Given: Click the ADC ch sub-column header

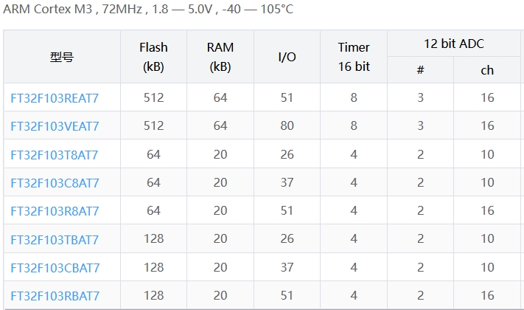Looking at the screenshot, I should tap(487, 70).
